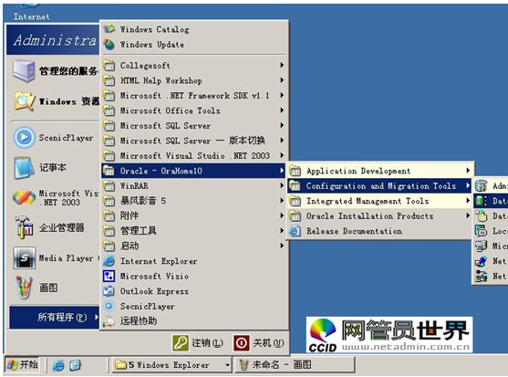Click the 关机(U) shut down button
Image resolution: width=508 pixels, height=377 pixels.
pyautogui.click(x=258, y=343)
